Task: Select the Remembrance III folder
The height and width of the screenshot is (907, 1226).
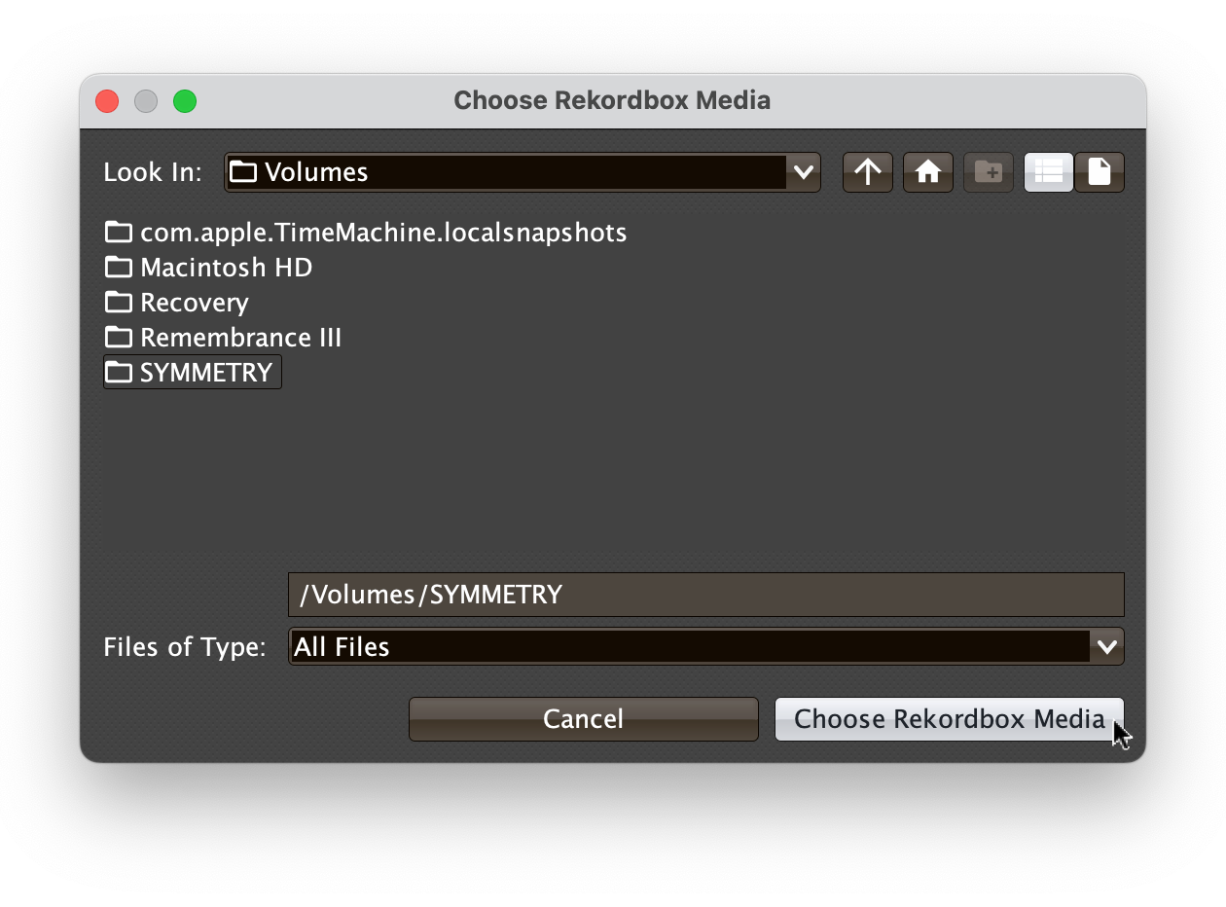Action: [224, 338]
